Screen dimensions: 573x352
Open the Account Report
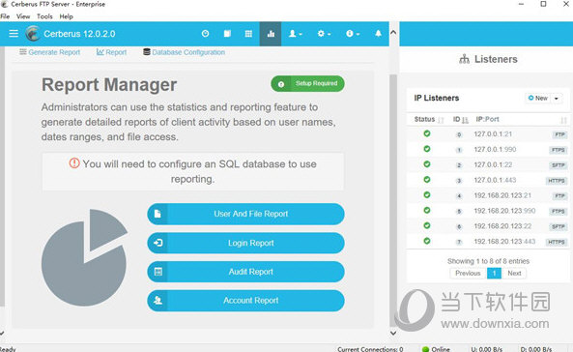pyautogui.click(x=246, y=301)
